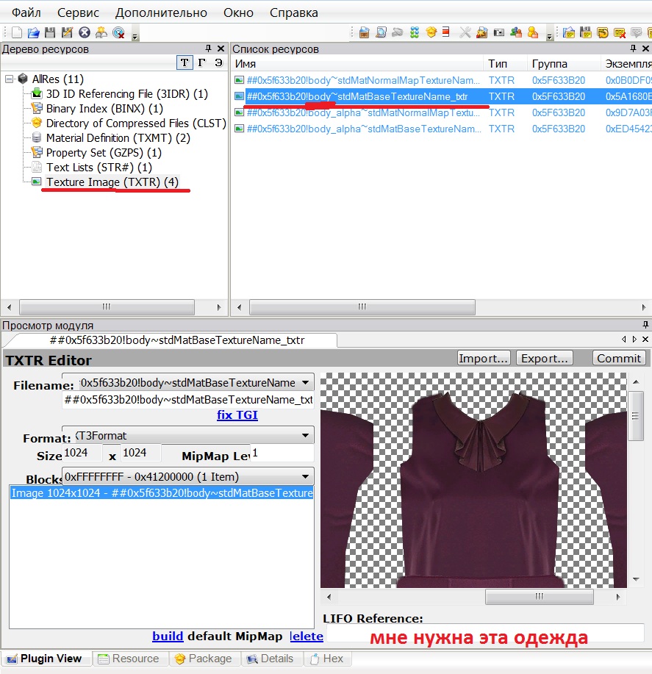Screen dimensions: 652x674
Task: Click the open package folder icon
Action: tap(34, 32)
